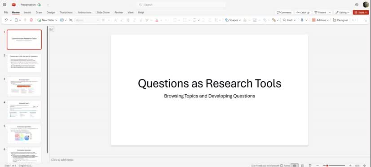The image size is (371, 167).
Task: Open the Comments pane button
Action: pos(284,12)
